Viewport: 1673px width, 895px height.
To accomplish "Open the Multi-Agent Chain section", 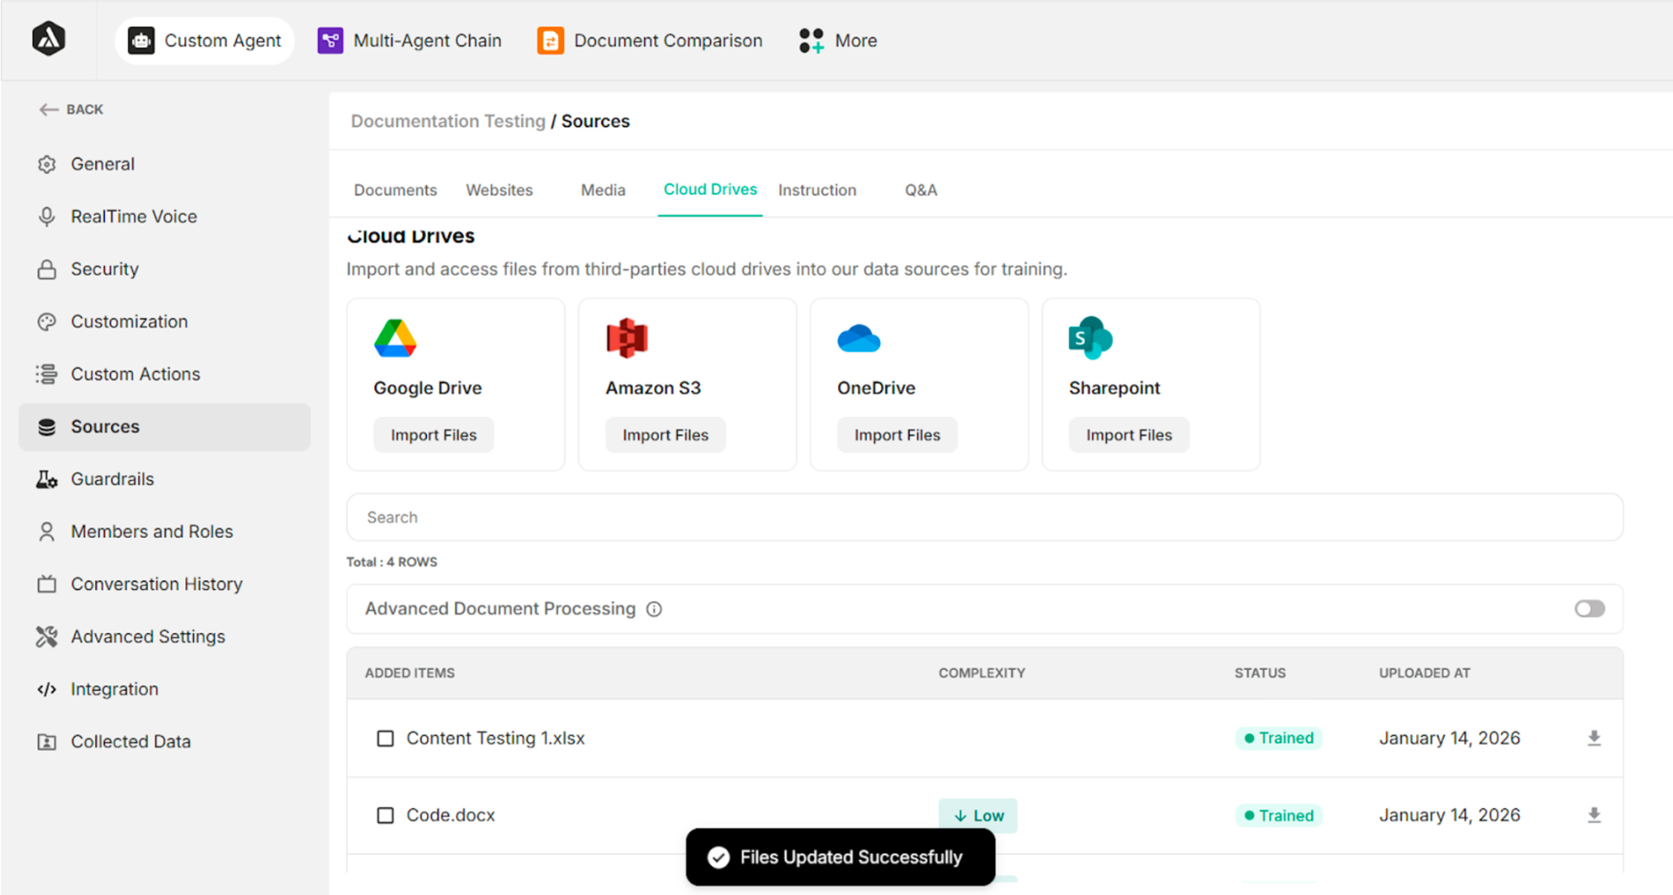I will pos(409,40).
